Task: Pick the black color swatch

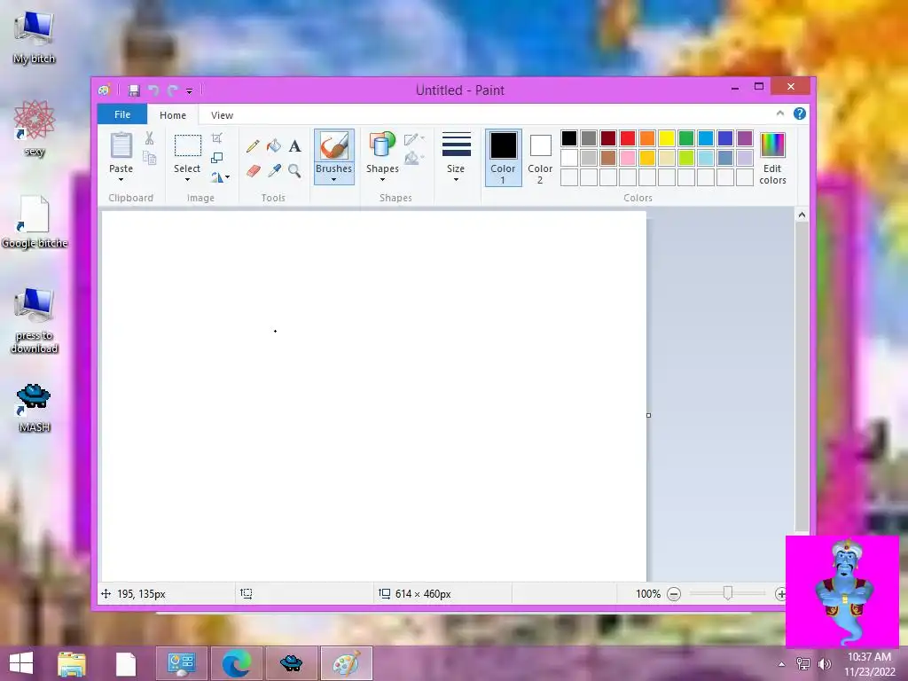Action: point(569,138)
